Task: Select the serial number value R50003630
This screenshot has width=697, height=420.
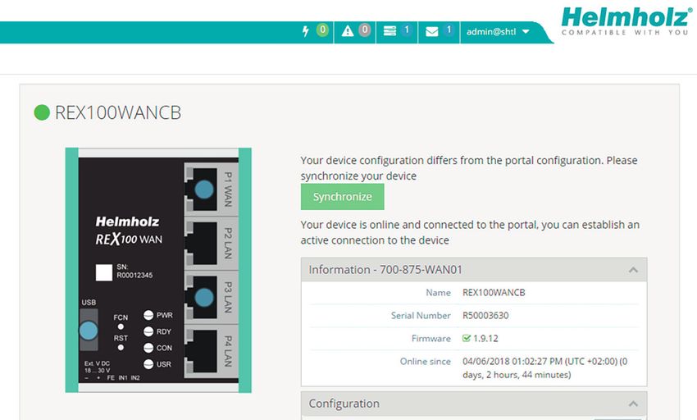Action: pyautogui.click(x=485, y=316)
